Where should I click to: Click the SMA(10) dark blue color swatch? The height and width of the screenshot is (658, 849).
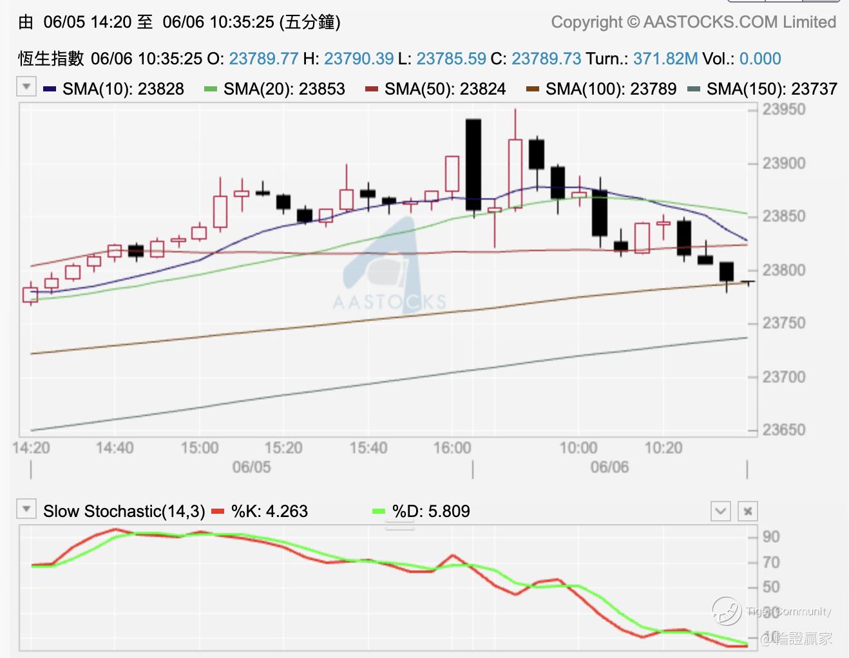[x=50, y=89]
